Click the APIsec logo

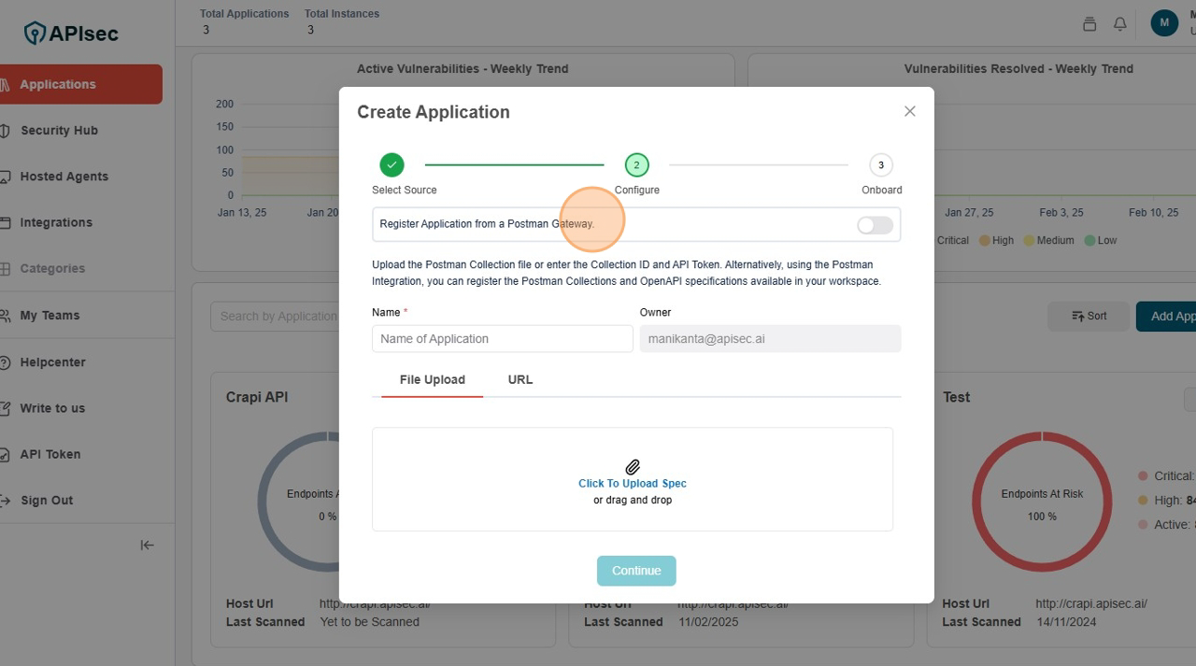click(x=72, y=34)
